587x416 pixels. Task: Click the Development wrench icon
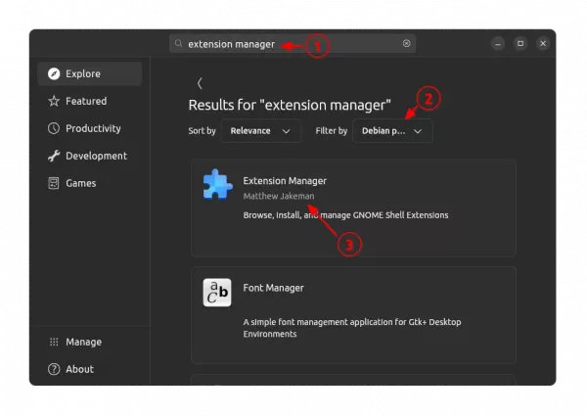pos(54,156)
